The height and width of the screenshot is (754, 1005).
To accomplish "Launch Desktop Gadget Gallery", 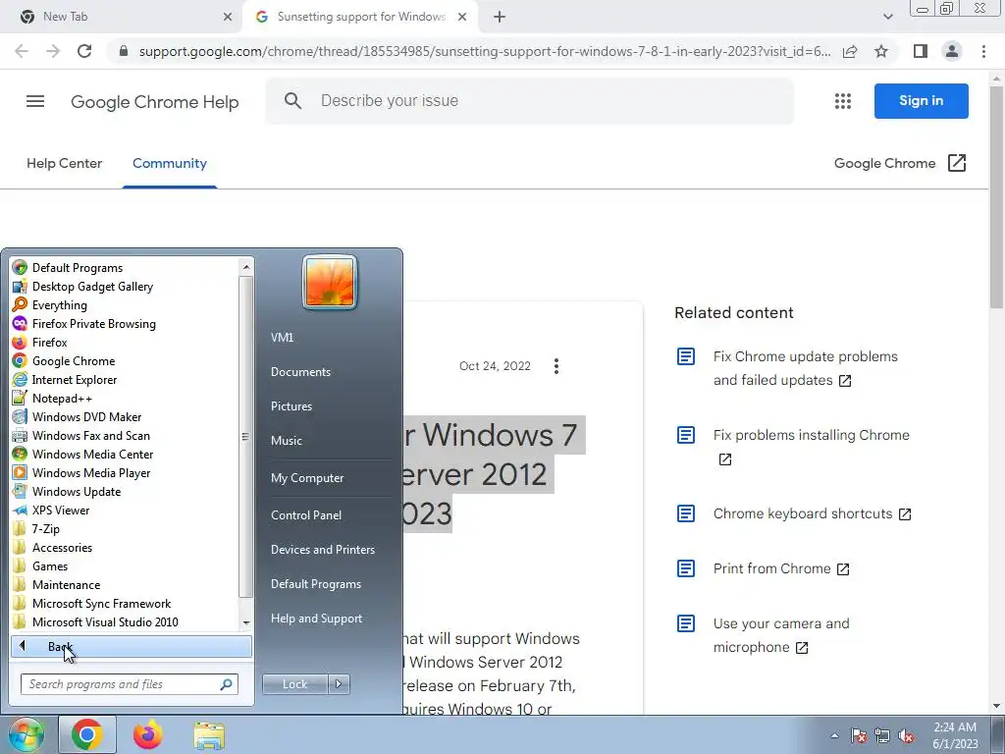I will click(92, 287).
